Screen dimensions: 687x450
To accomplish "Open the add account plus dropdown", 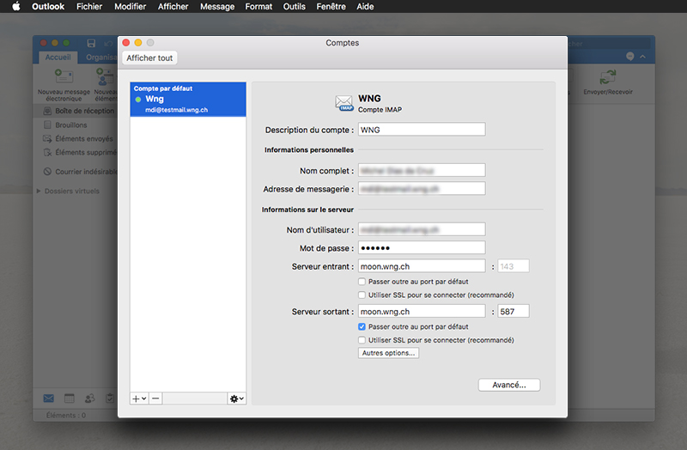I will point(139,398).
